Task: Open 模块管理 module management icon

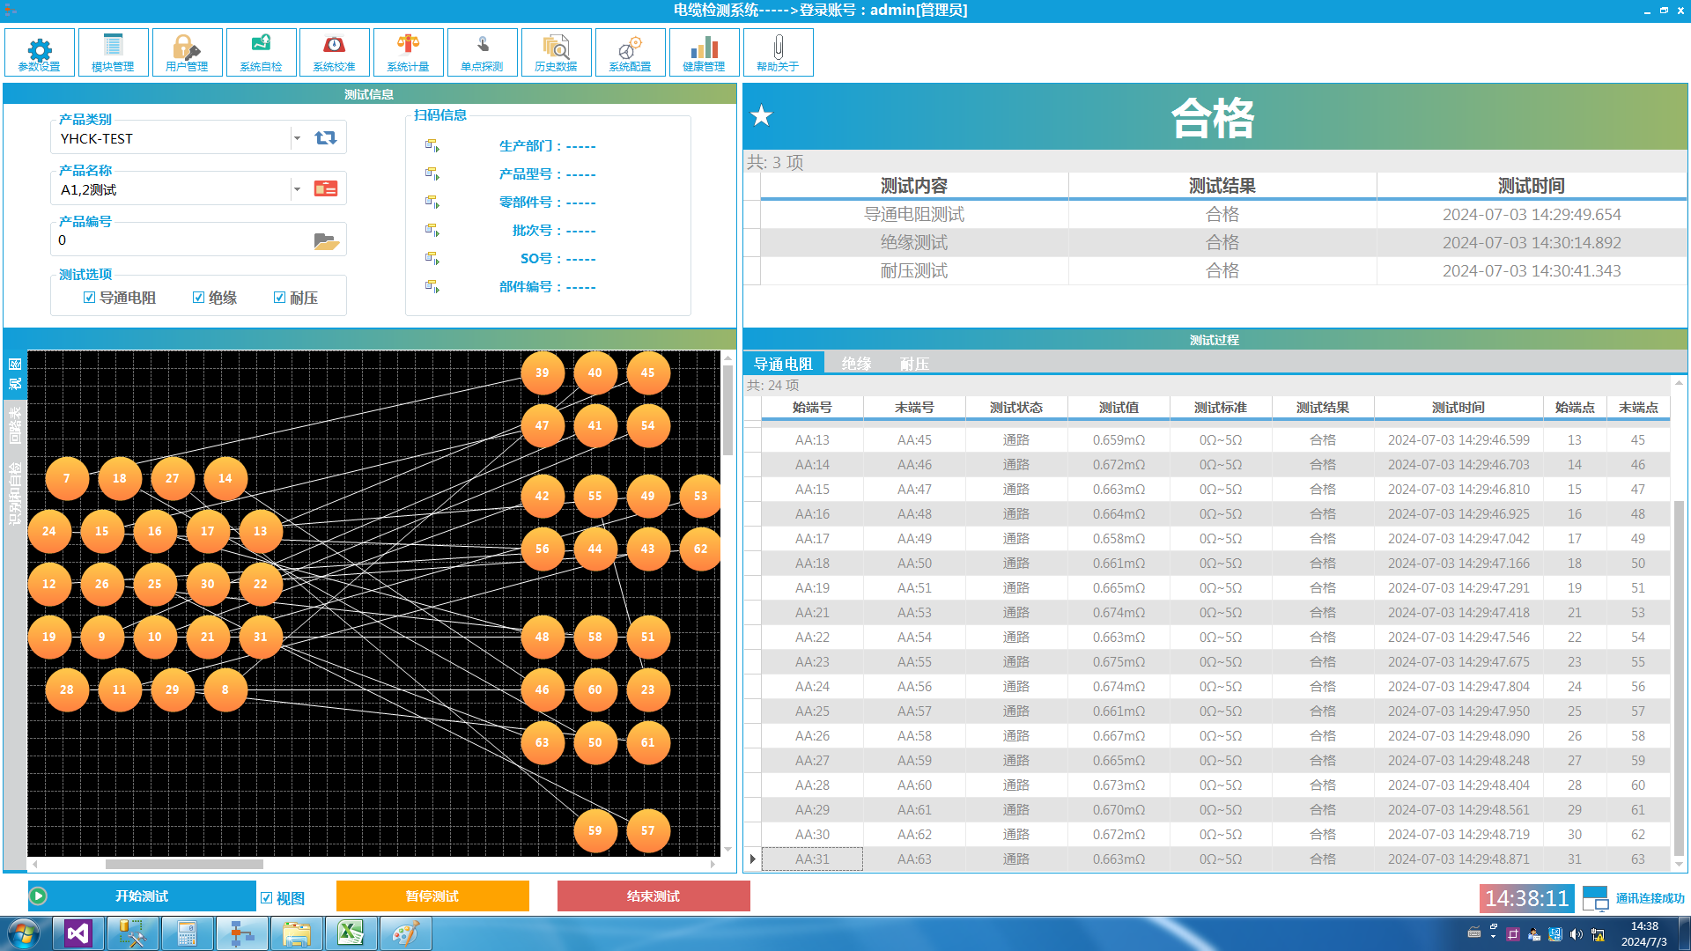Action: (x=113, y=52)
